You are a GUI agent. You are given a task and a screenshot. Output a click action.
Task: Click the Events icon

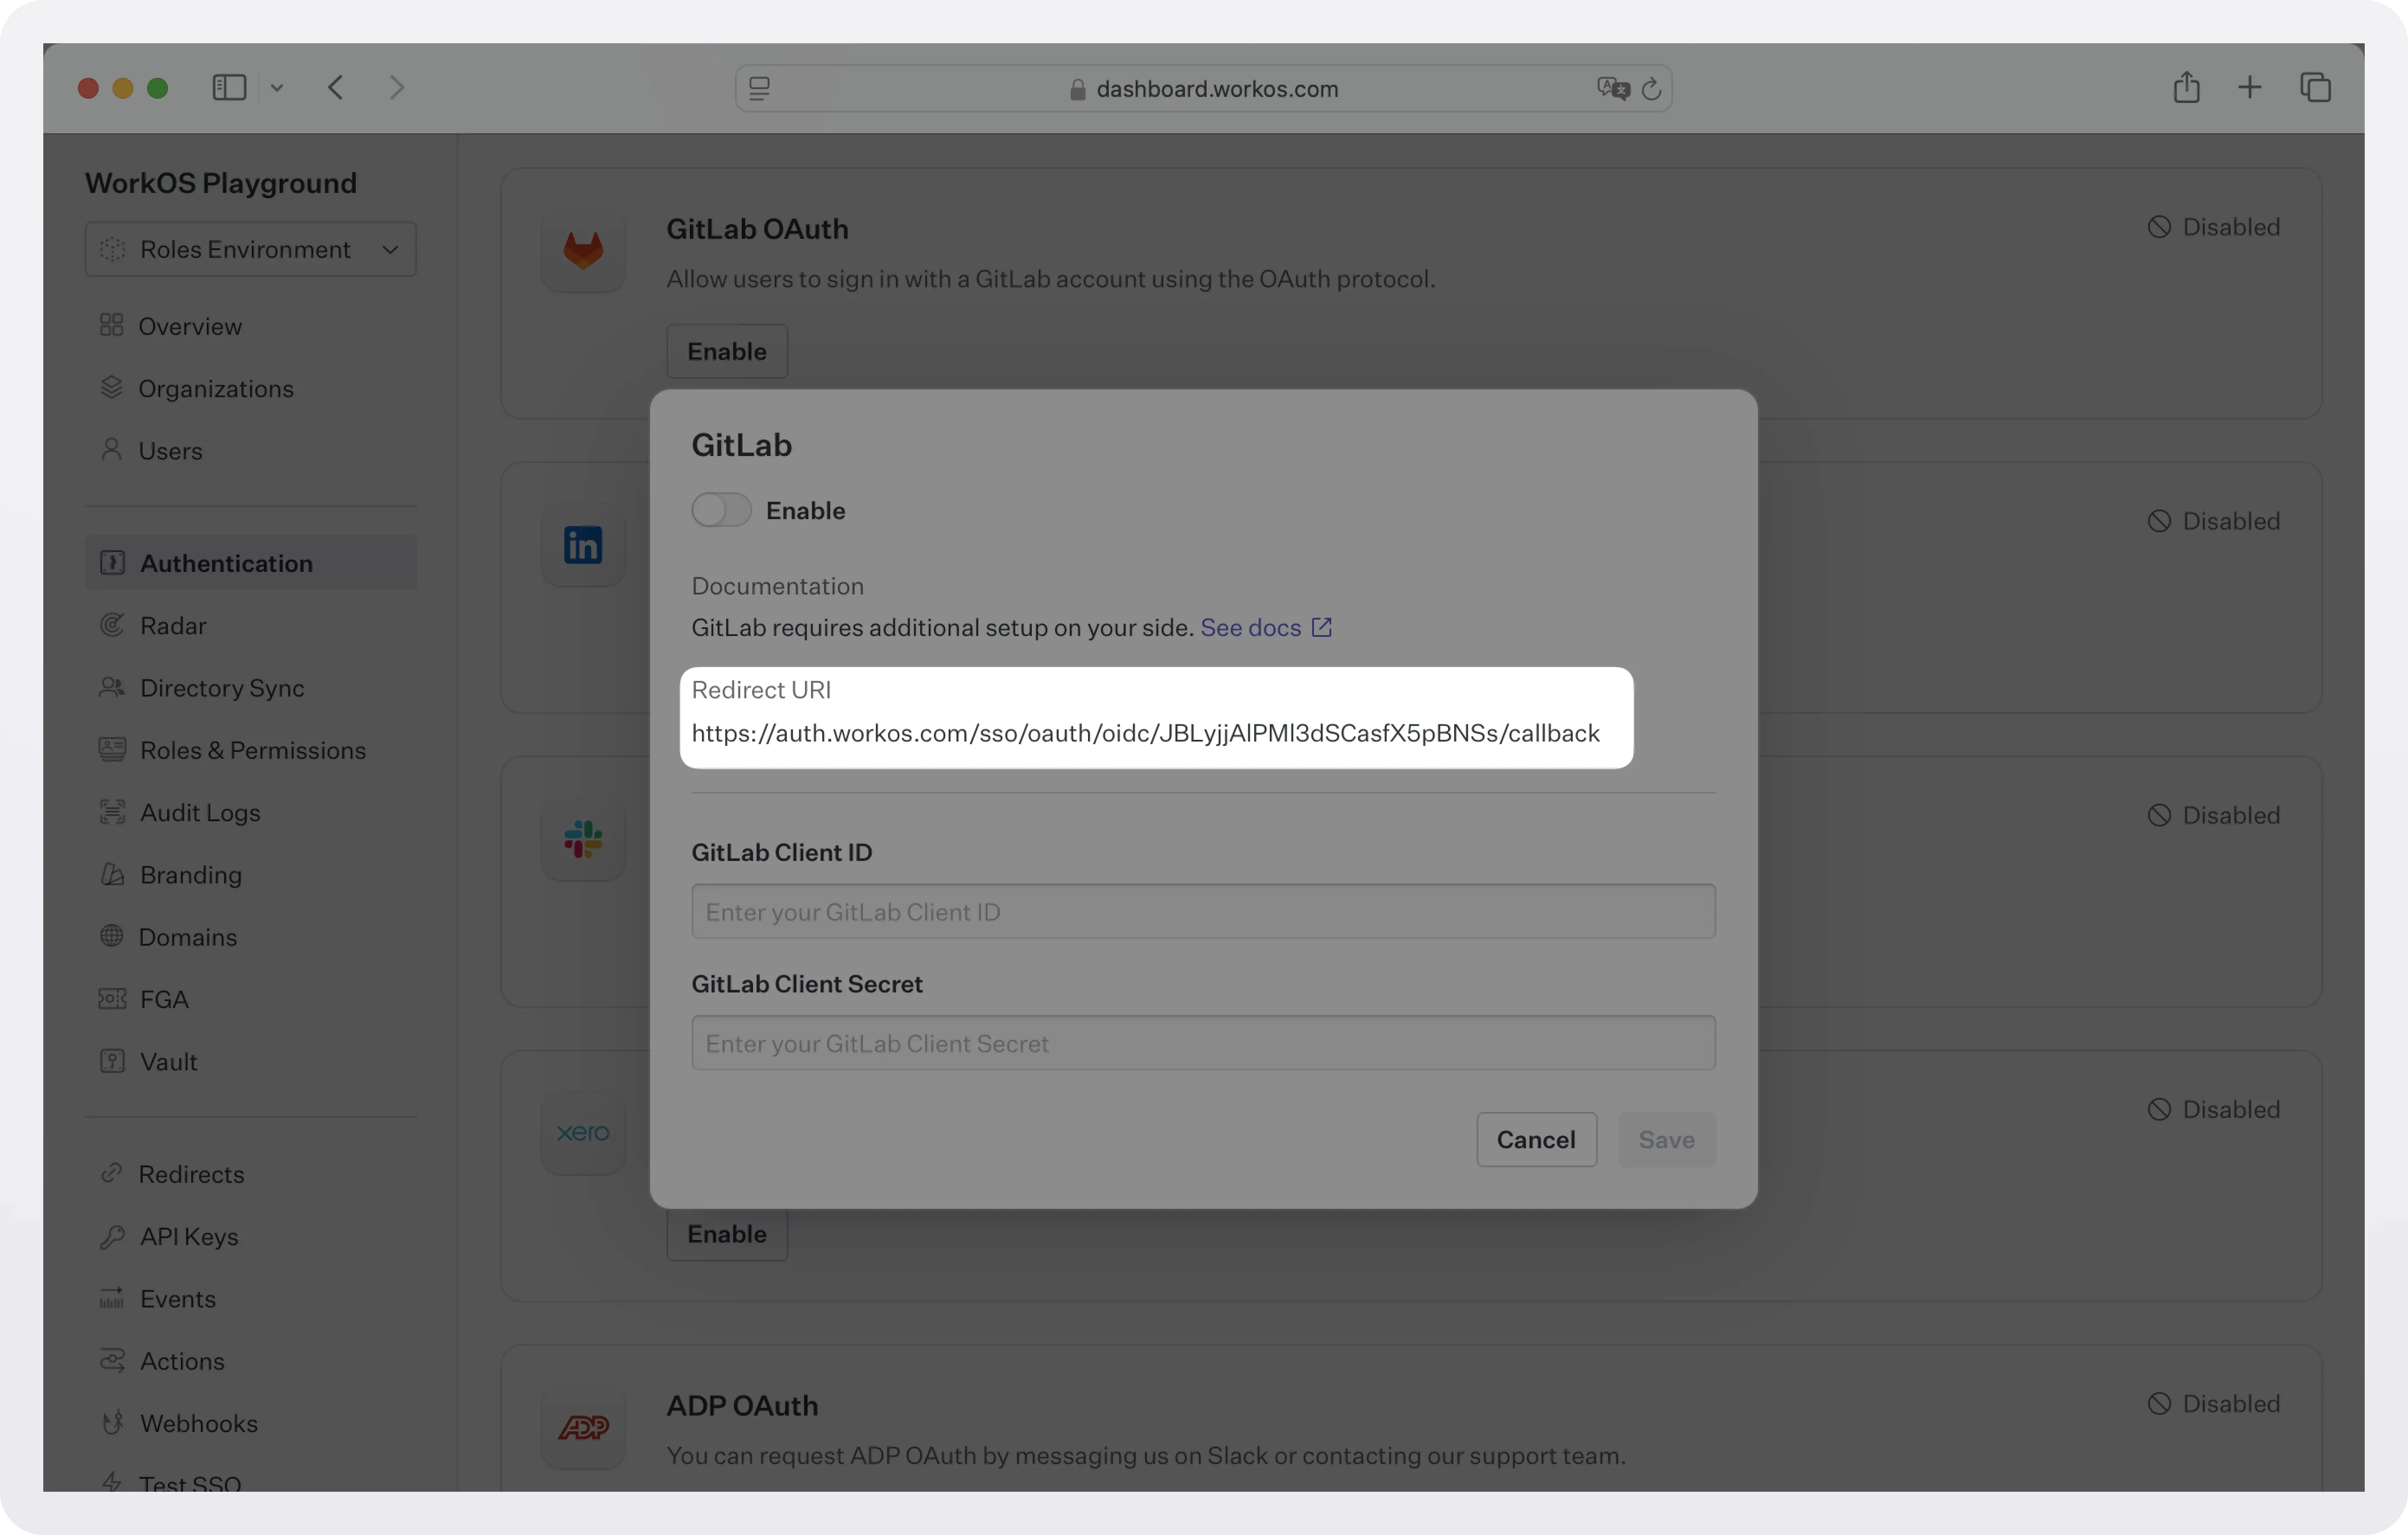(112, 1298)
